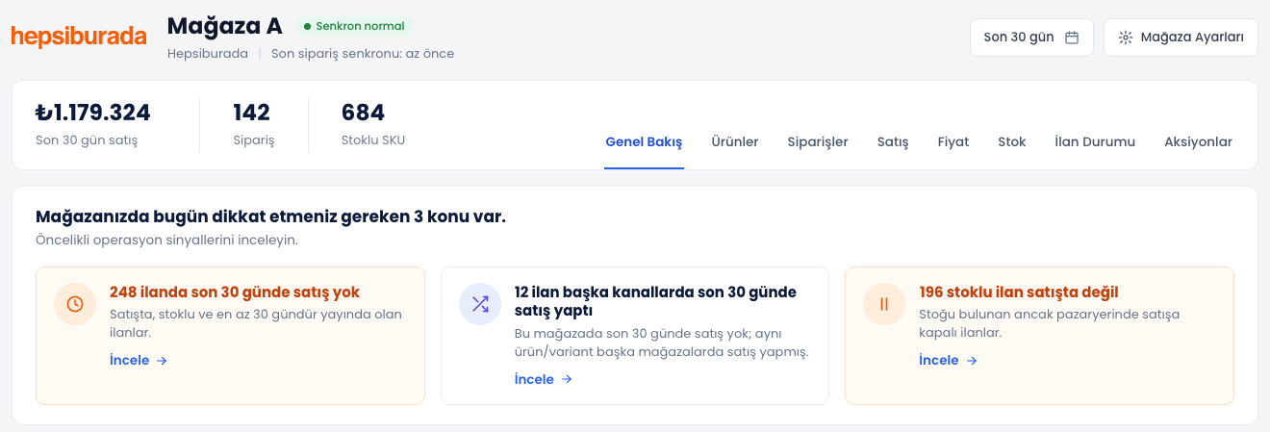
Task: Go to the Satış tab
Action: tap(893, 142)
